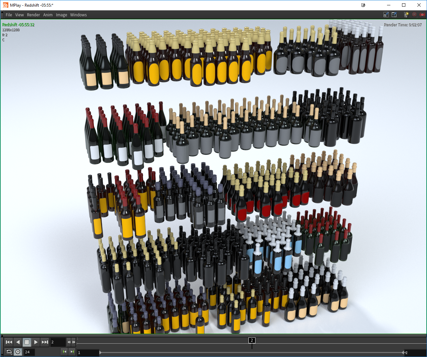Click the expand image to window icon
The width and height of the screenshot is (427, 357).
(394, 15)
